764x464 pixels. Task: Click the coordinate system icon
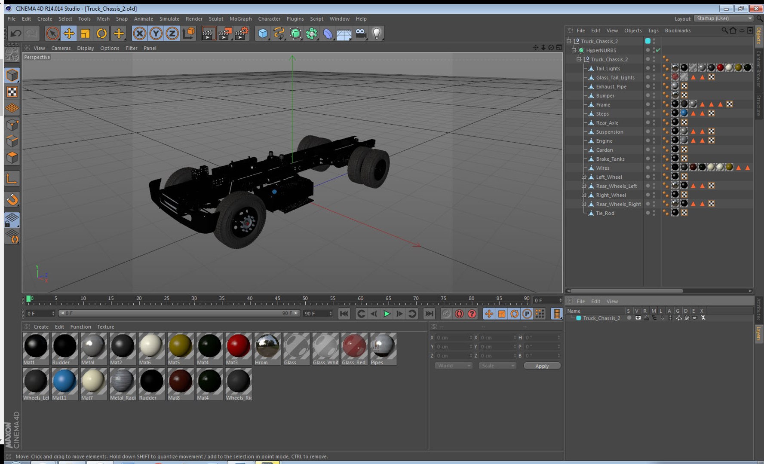click(188, 33)
